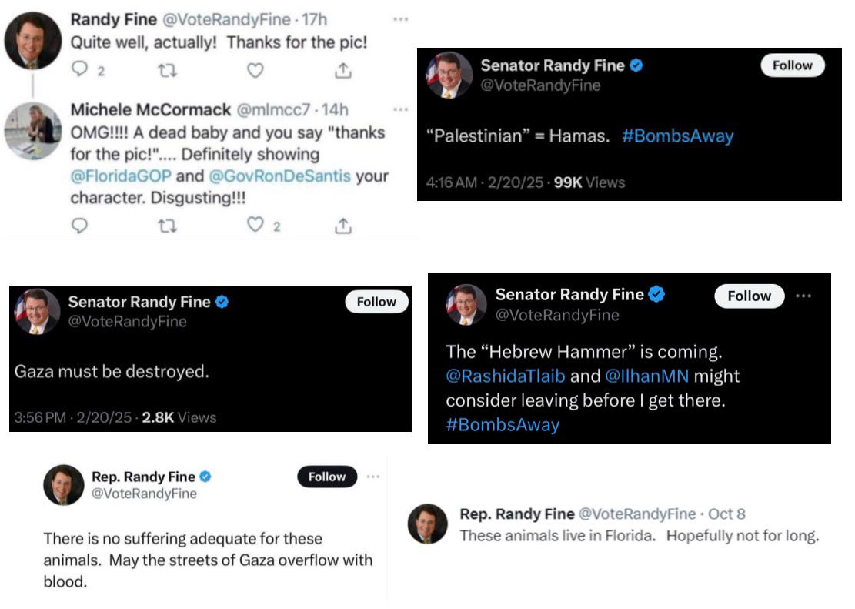Retweet Michele McCormack's tweet

point(167,226)
